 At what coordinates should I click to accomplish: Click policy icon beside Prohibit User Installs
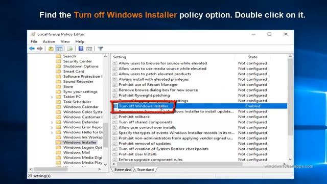(x=114, y=154)
